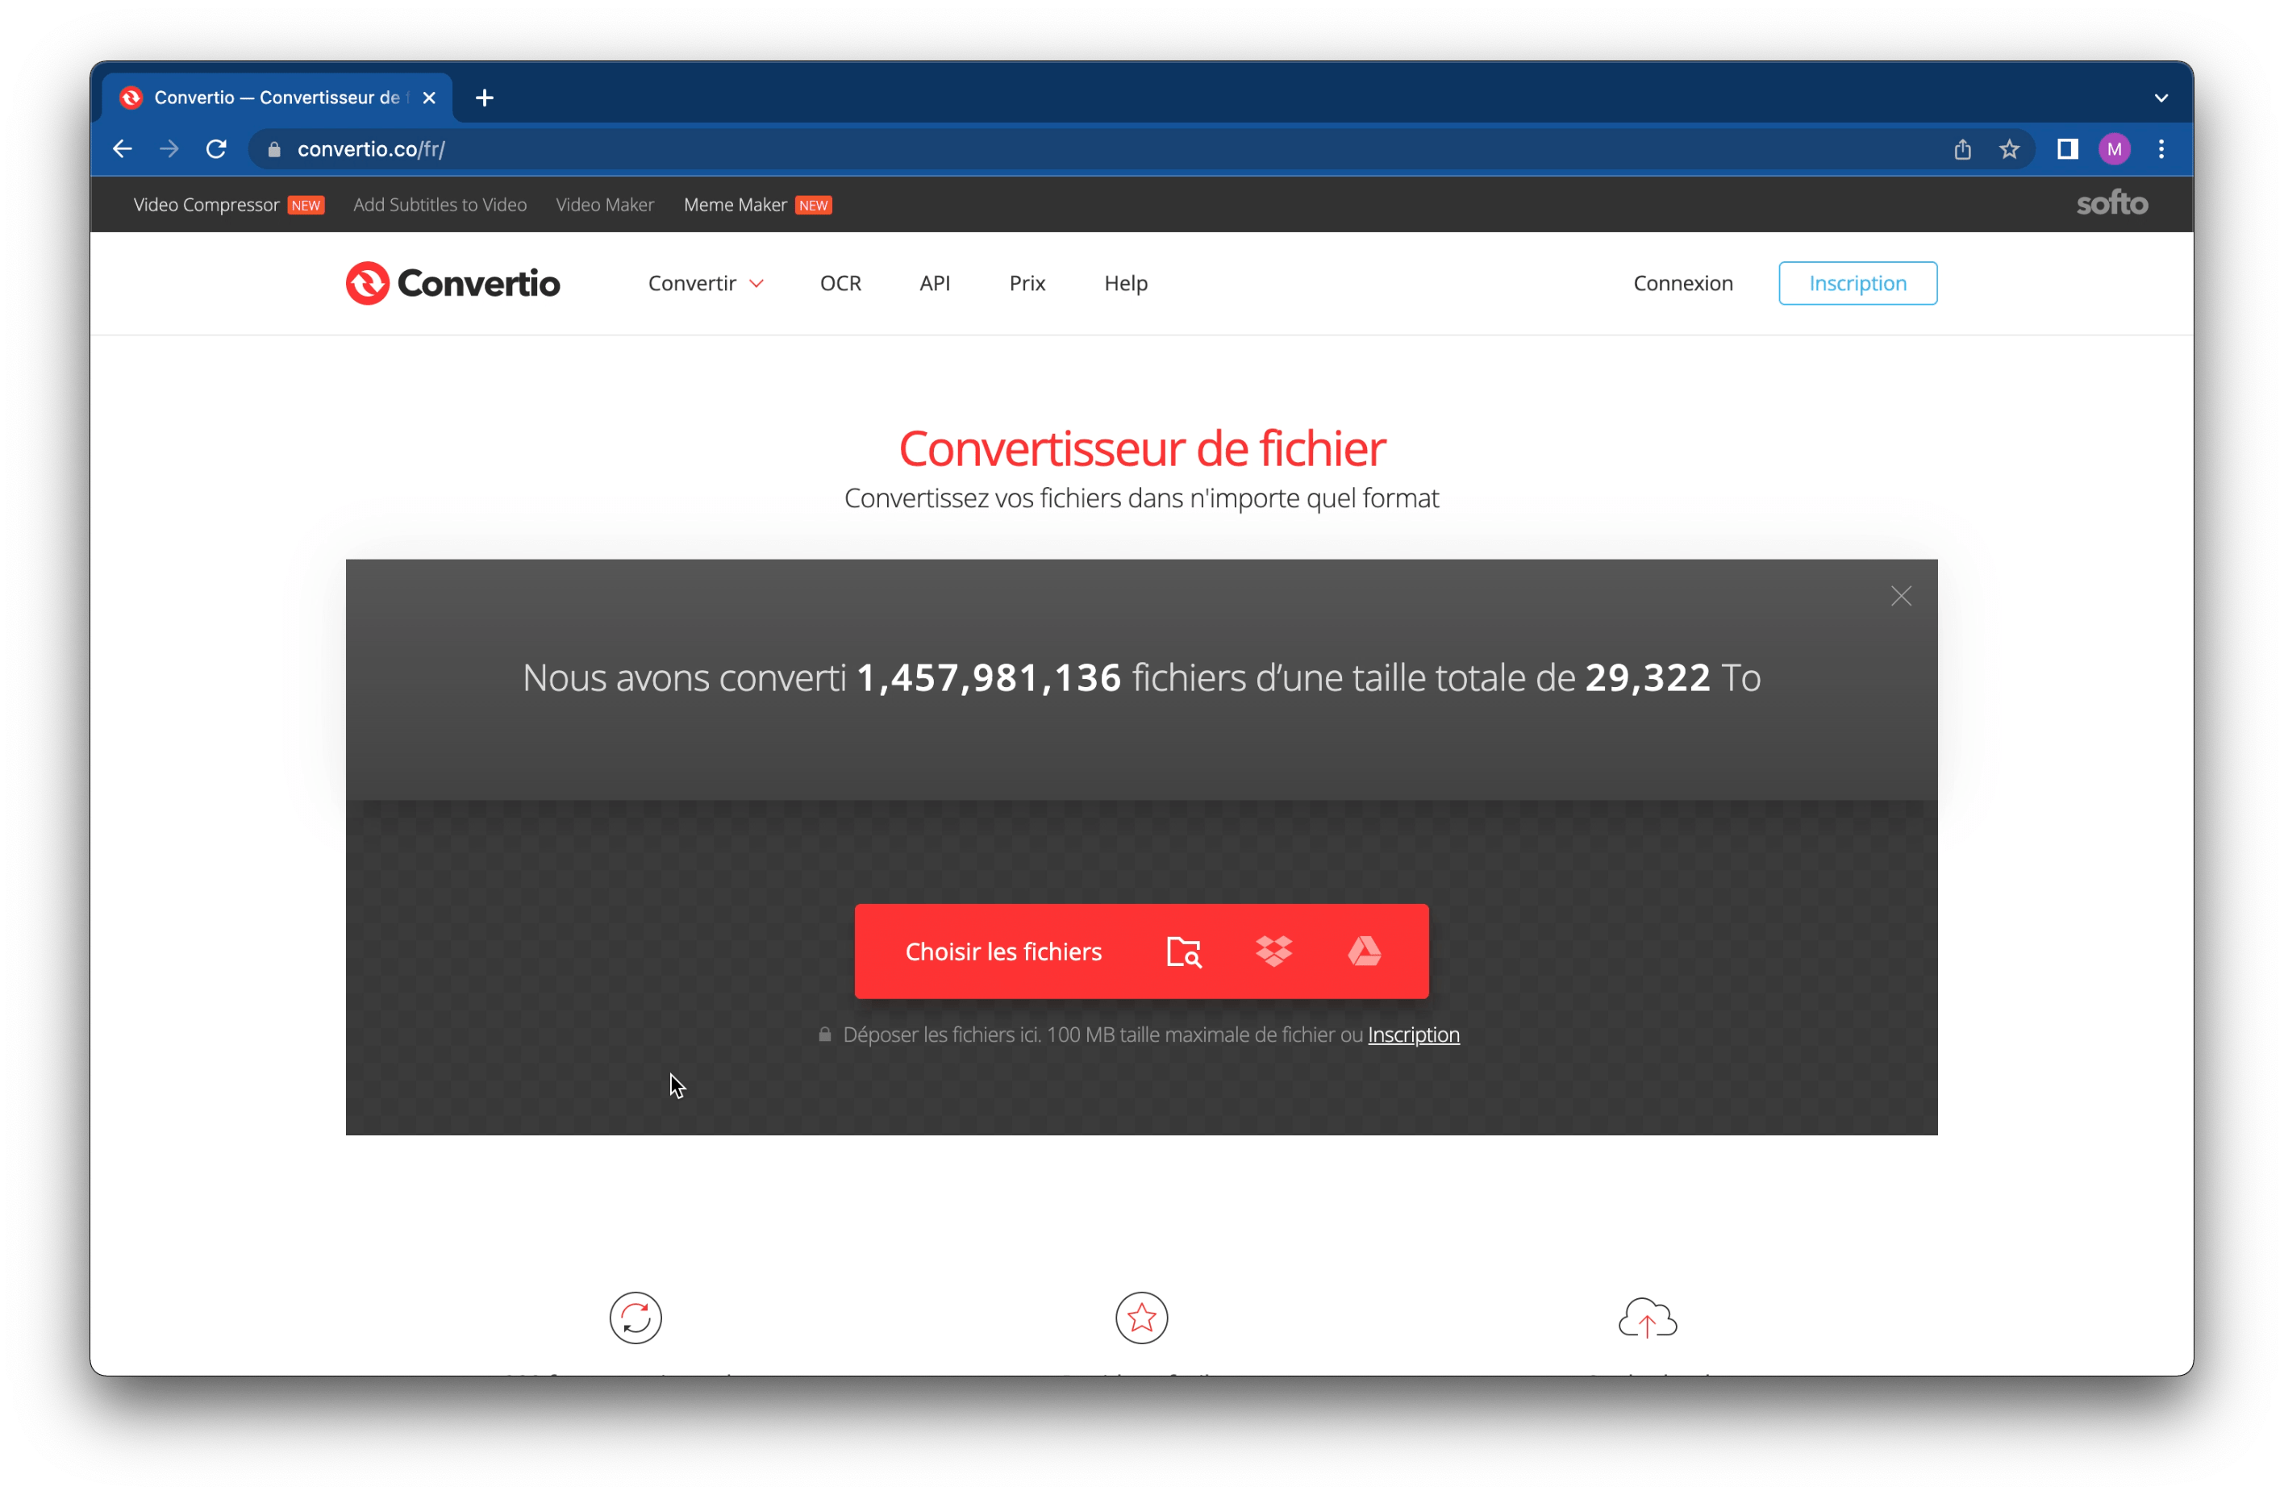Click the Inscription link under upload button

[1413, 1035]
